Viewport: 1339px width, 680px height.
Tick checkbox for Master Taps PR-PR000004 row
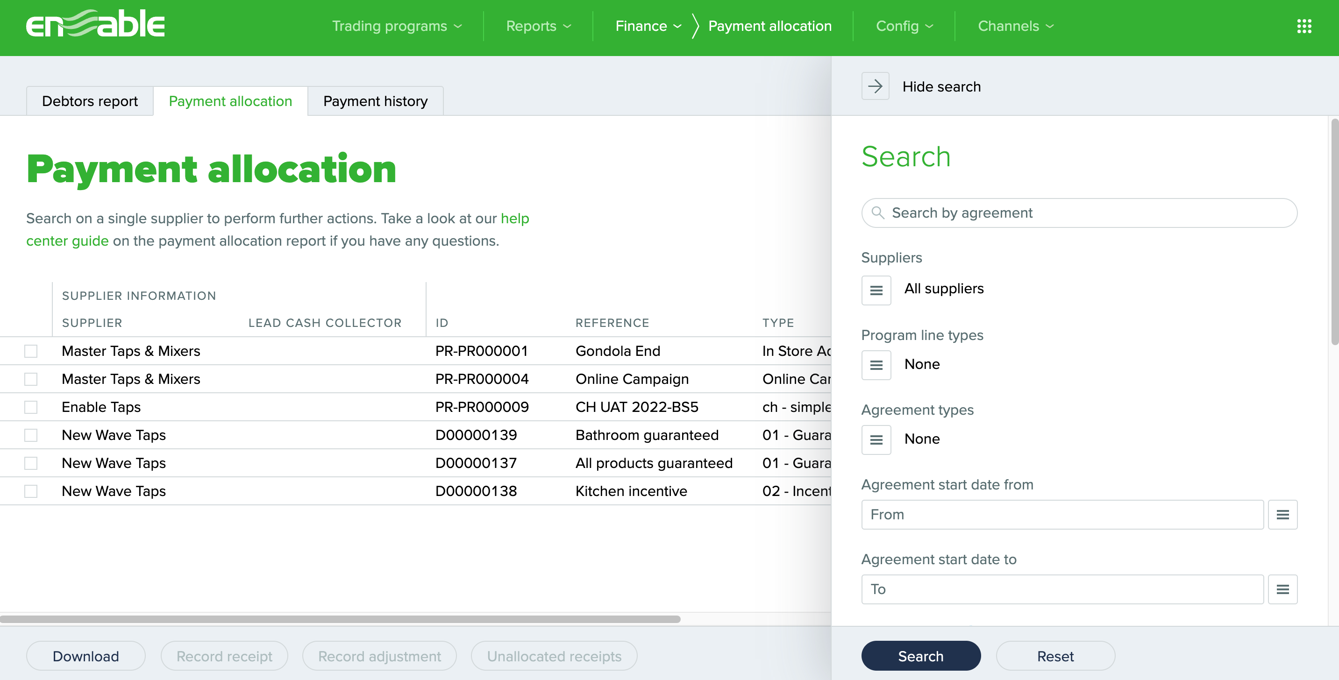point(31,379)
